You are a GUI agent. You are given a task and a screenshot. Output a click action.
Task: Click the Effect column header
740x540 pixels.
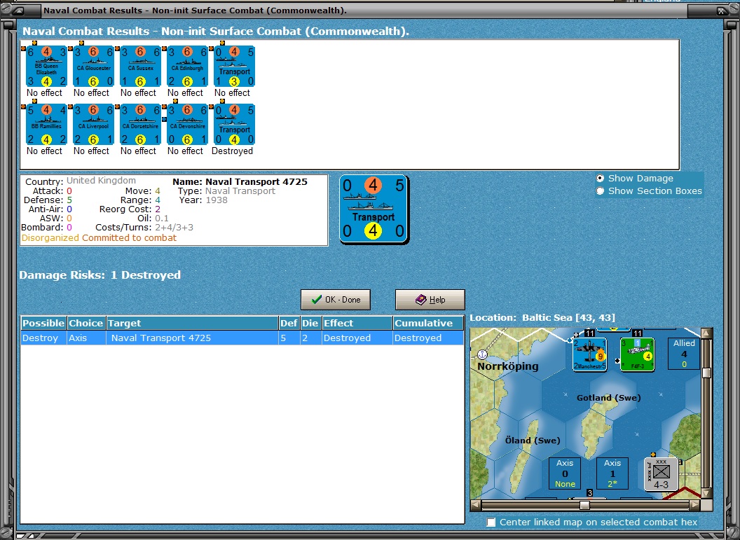click(x=357, y=323)
